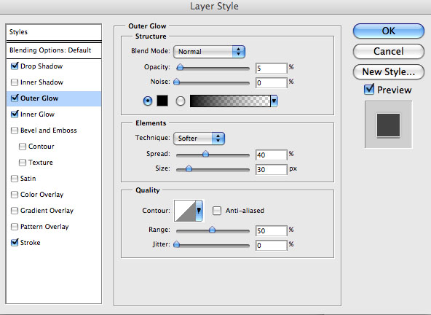Click the glow gradient preview bar
The height and width of the screenshot is (315, 431).
[230, 101]
